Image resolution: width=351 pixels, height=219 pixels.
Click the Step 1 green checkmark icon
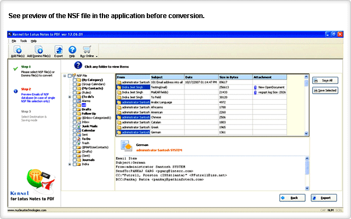click(15, 69)
